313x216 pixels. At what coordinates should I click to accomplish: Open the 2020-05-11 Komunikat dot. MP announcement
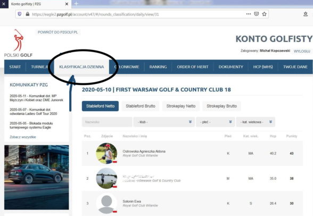pyautogui.click(x=37, y=98)
